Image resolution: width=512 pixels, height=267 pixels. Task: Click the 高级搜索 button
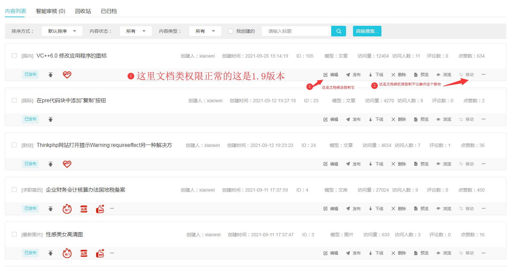pyautogui.click(x=367, y=31)
